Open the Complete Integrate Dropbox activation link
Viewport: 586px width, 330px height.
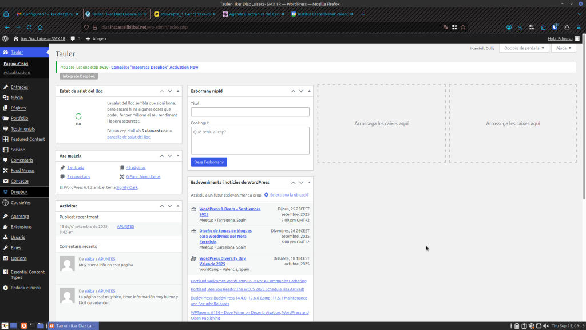tap(155, 67)
